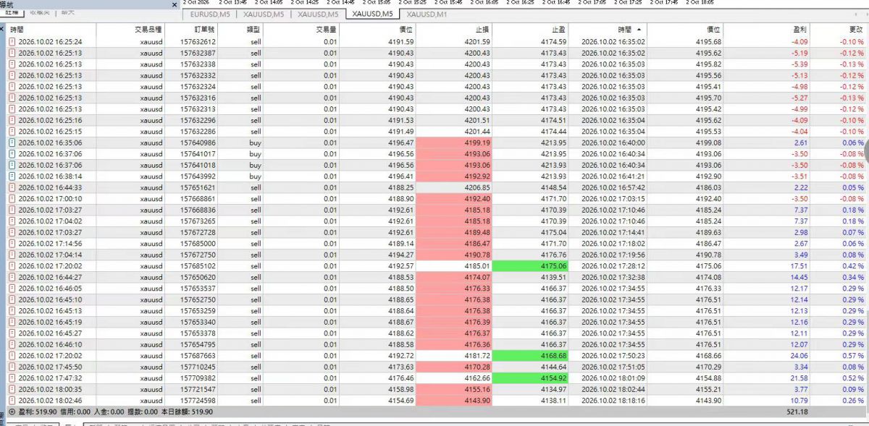869x426 pixels.
Task: Switch to the EURUSD,M5 chart tab
Action: (x=211, y=14)
